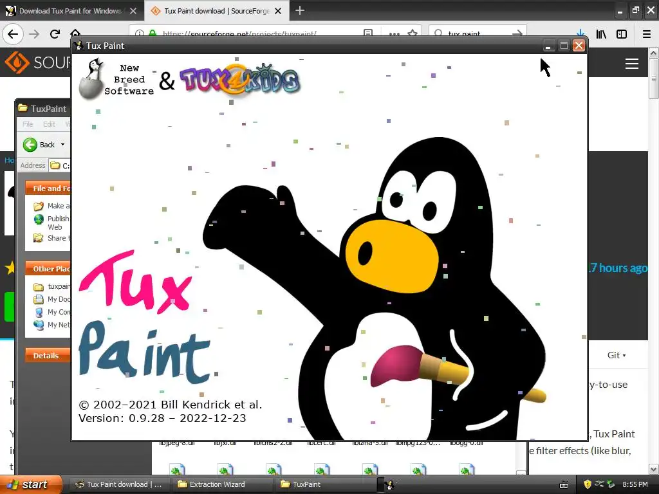Image resolution: width=659 pixels, height=494 pixels.
Task: Go back using Firefox back arrow
Action: (13, 34)
